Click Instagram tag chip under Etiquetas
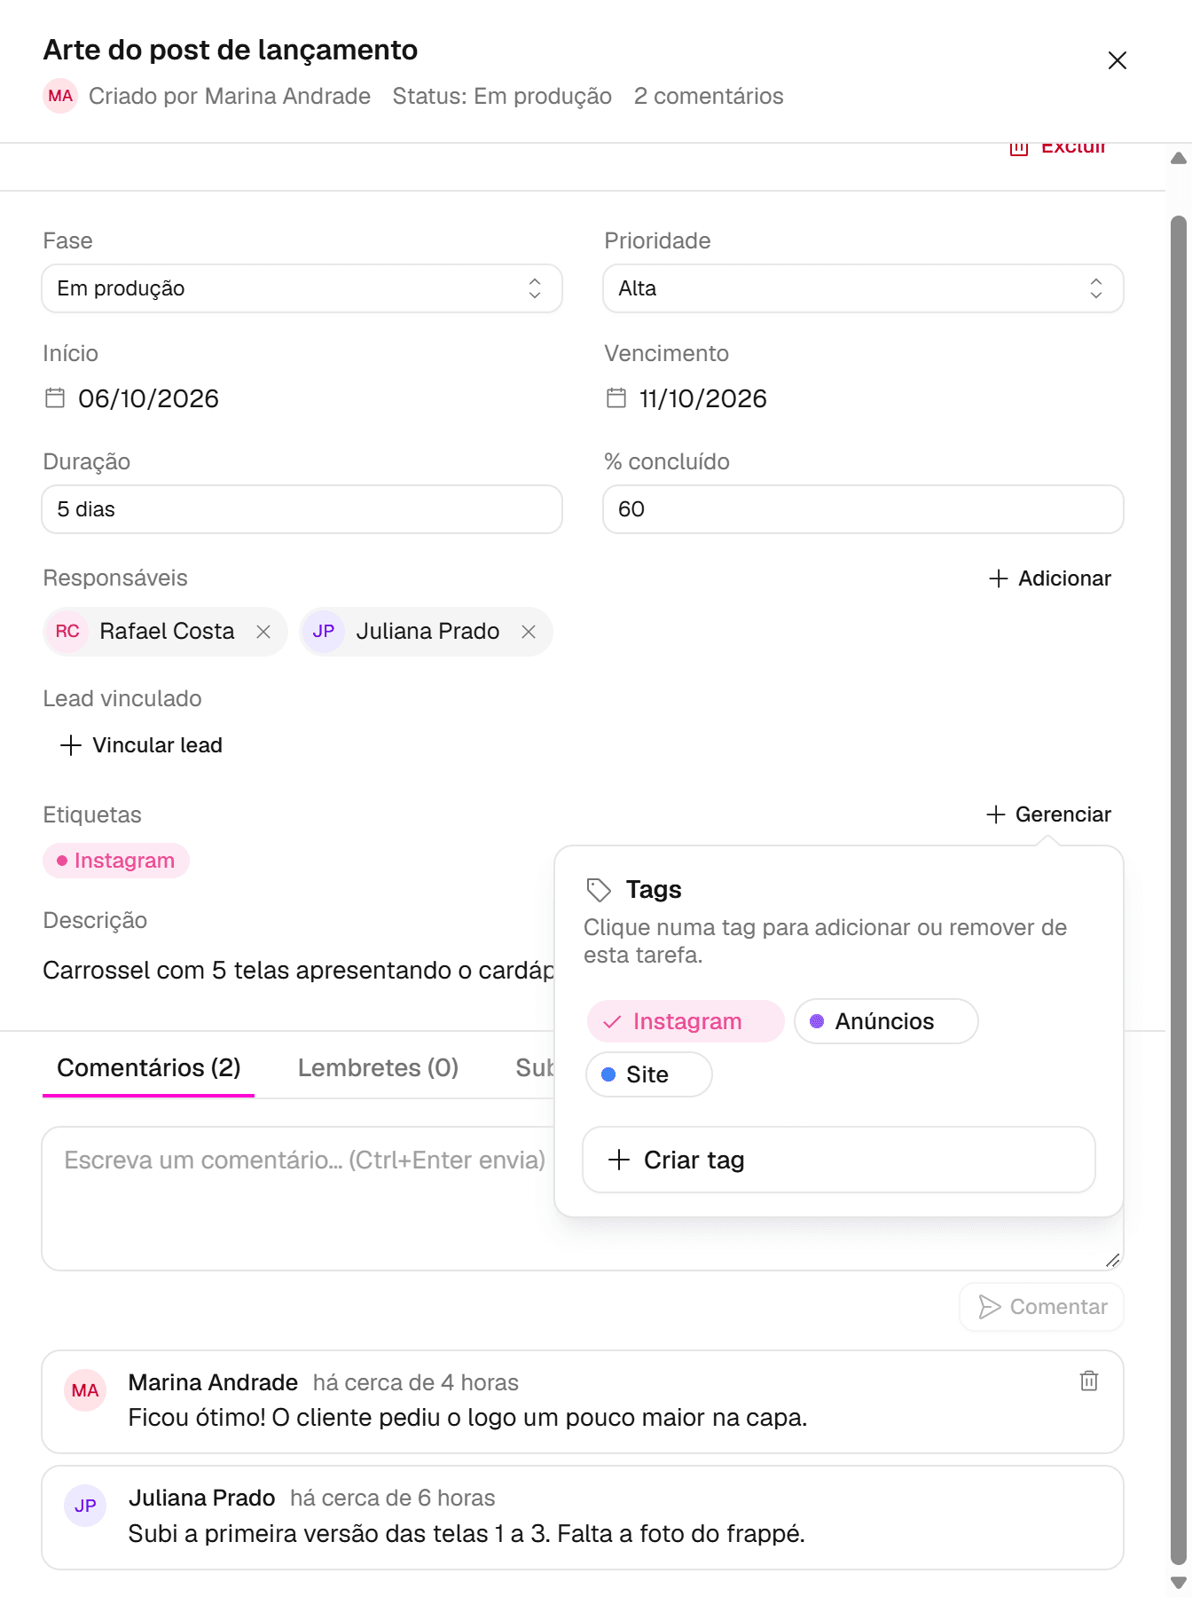The height and width of the screenshot is (1597, 1192). tap(116, 861)
